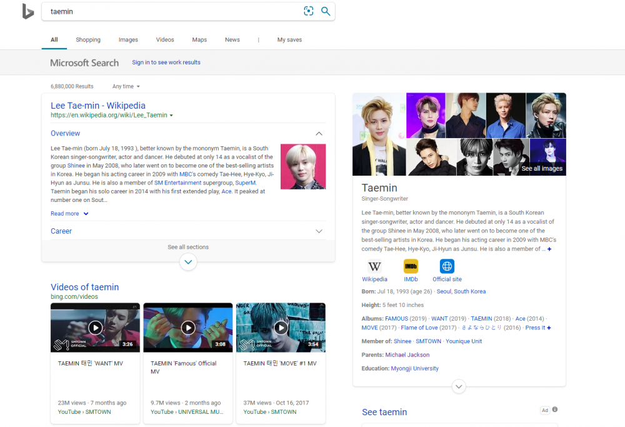The image size is (625, 427).
Task: Open the IMDb icon in Taemin panel
Action: pyautogui.click(x=411, y=266)
